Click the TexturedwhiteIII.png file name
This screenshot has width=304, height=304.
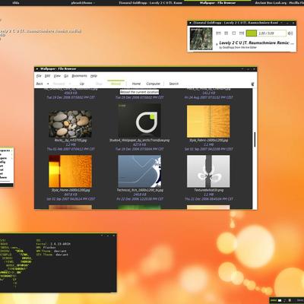(x=209, y=190)
